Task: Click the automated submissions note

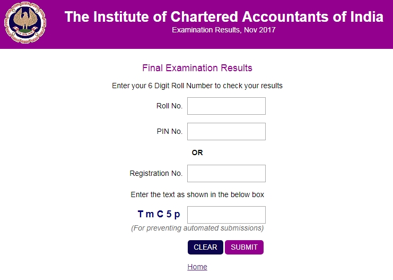Action: point(197,228)
